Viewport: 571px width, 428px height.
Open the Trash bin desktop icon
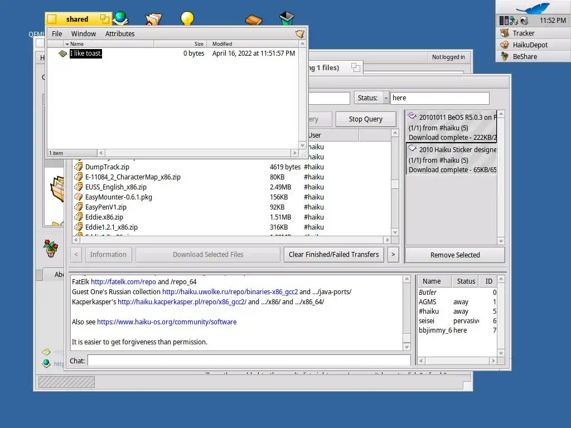287,18
